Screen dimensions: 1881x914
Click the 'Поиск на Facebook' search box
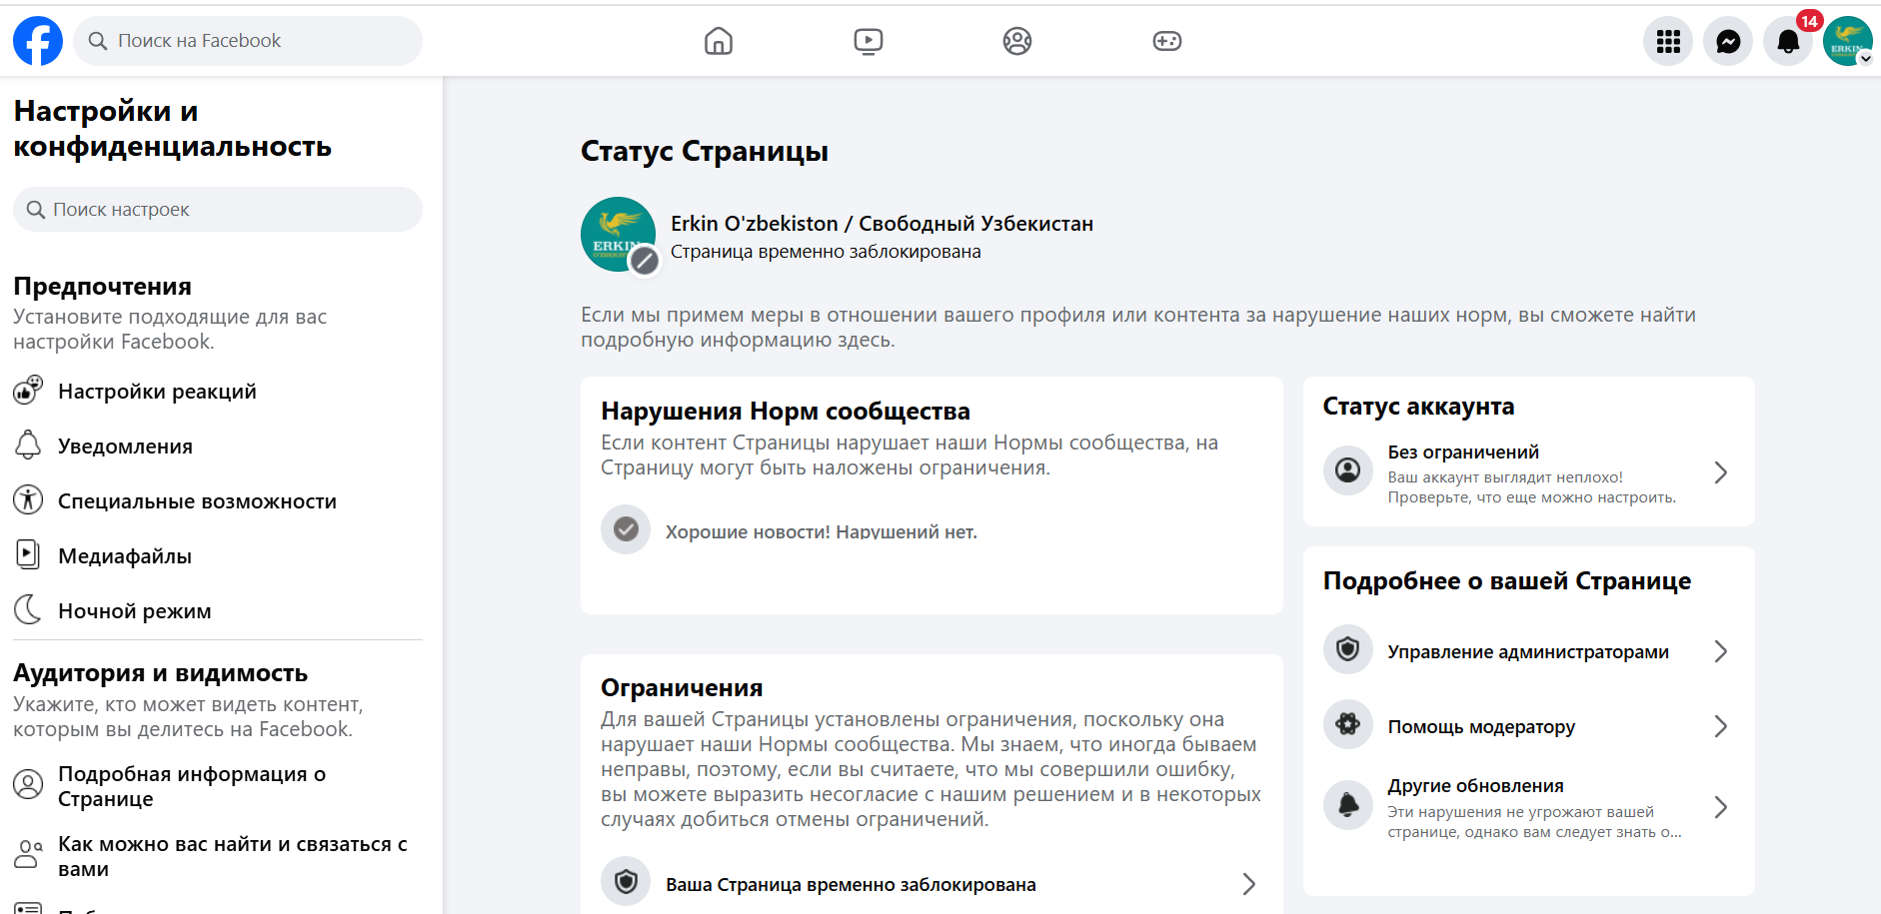(248, 41)
